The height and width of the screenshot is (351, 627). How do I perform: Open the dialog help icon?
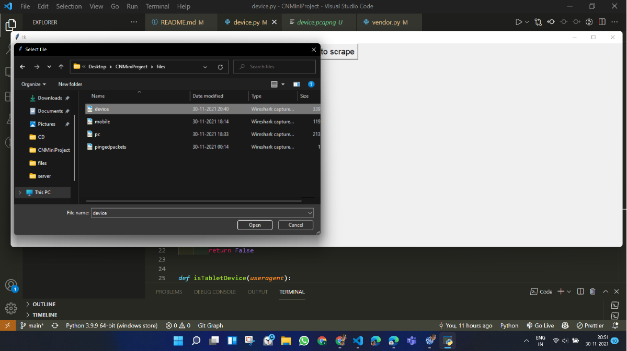click(x=311, y=84)
